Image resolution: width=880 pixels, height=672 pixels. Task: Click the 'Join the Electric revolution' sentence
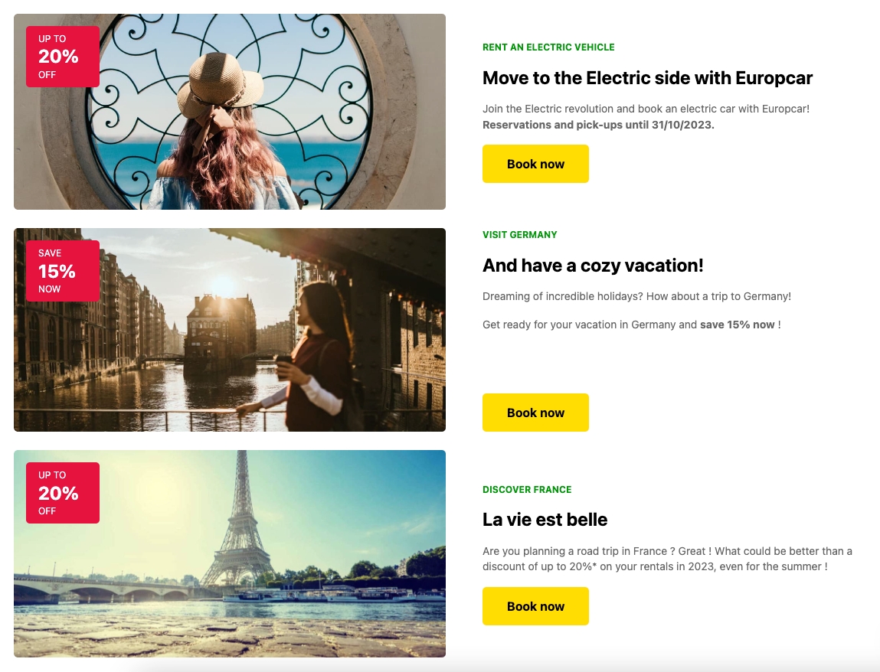[x=646, y=109]
